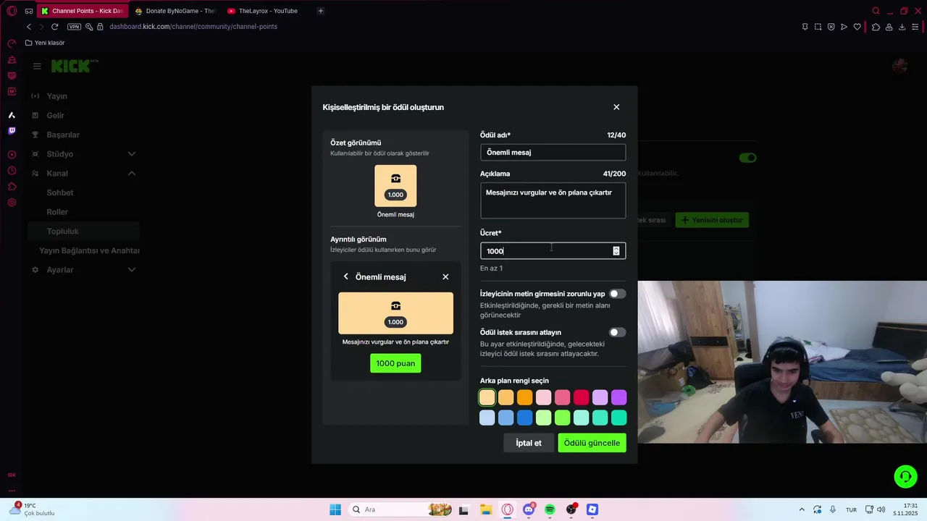927x521 pixels.
Task: Click the Açıklama text area
Action: (x=553, y=200)
